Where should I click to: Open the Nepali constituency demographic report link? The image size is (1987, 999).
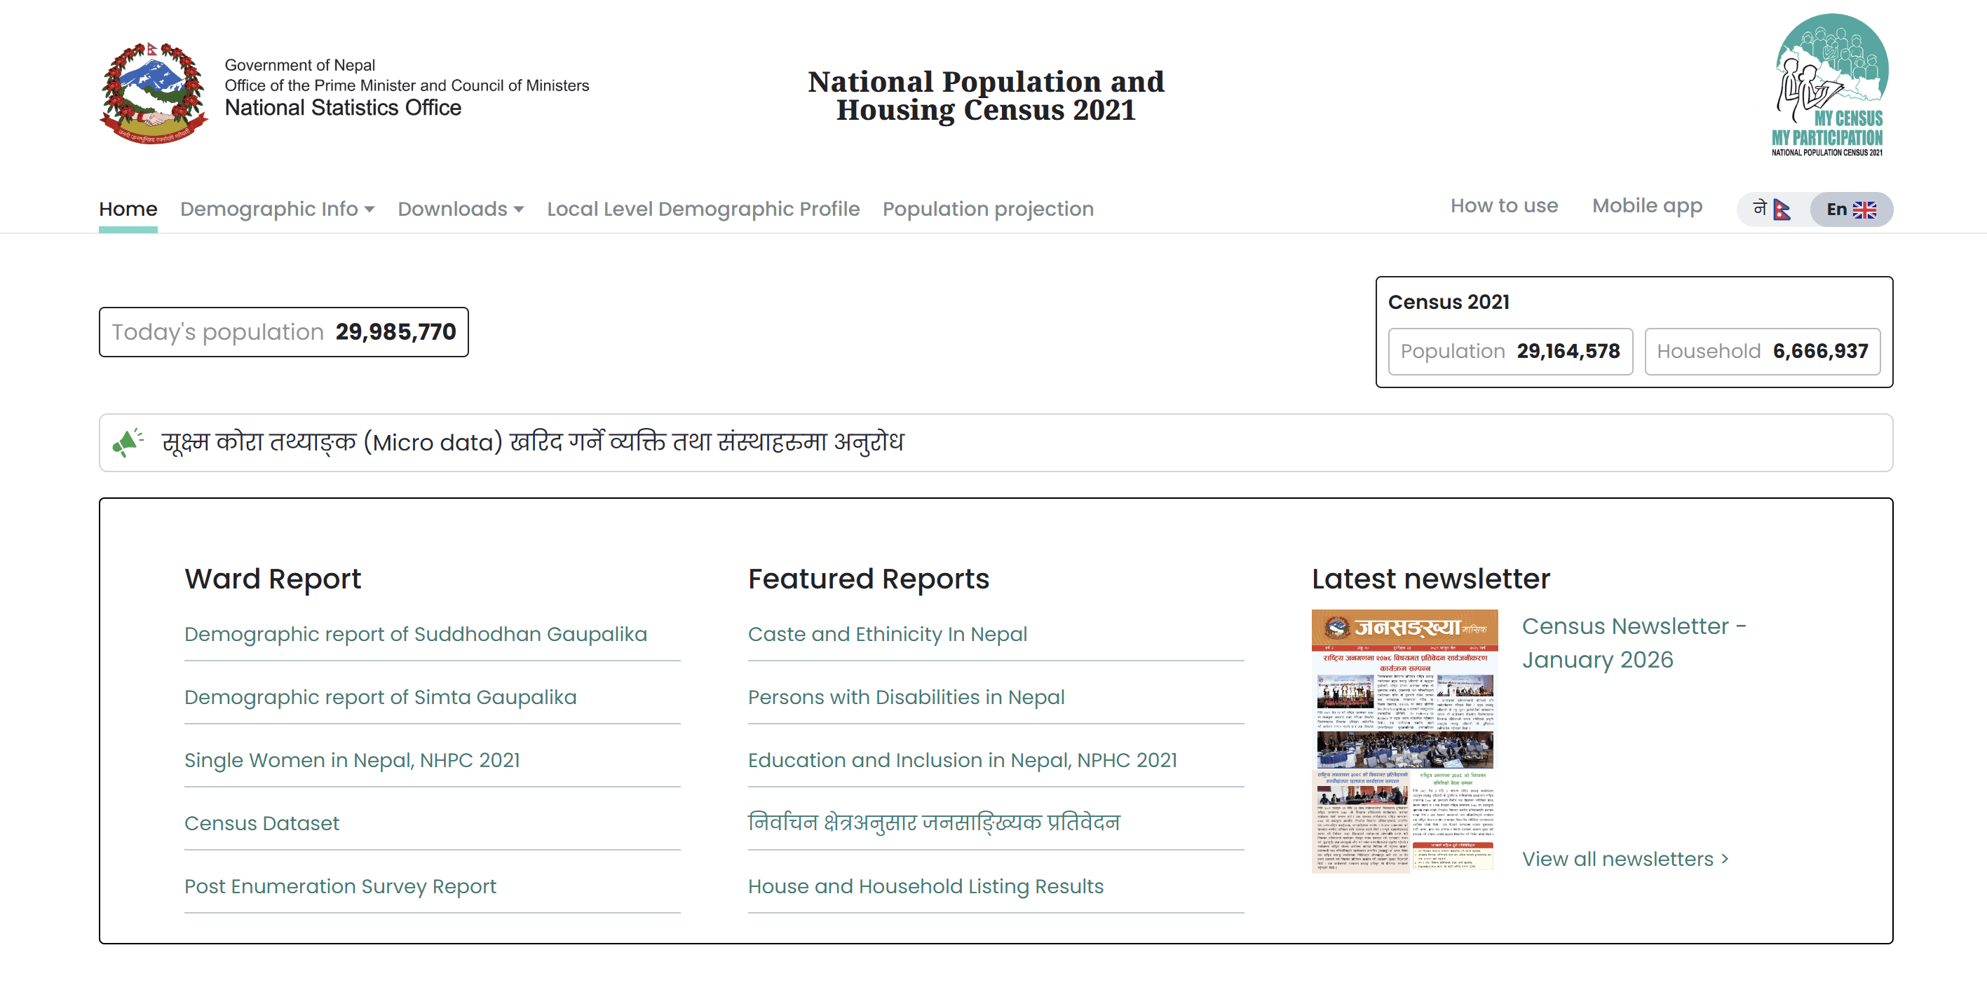tap(933, 823)
